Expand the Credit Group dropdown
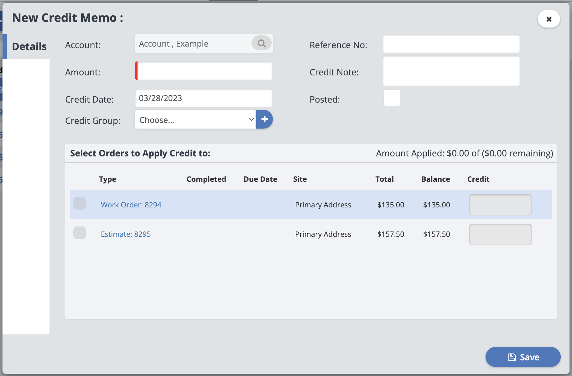This screenshot has height=376, width=572. point(195,119)
